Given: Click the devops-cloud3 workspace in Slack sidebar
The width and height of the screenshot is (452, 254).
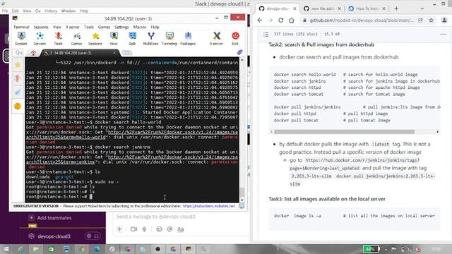Looking at the screenshot, I should (x=54, y=236).
